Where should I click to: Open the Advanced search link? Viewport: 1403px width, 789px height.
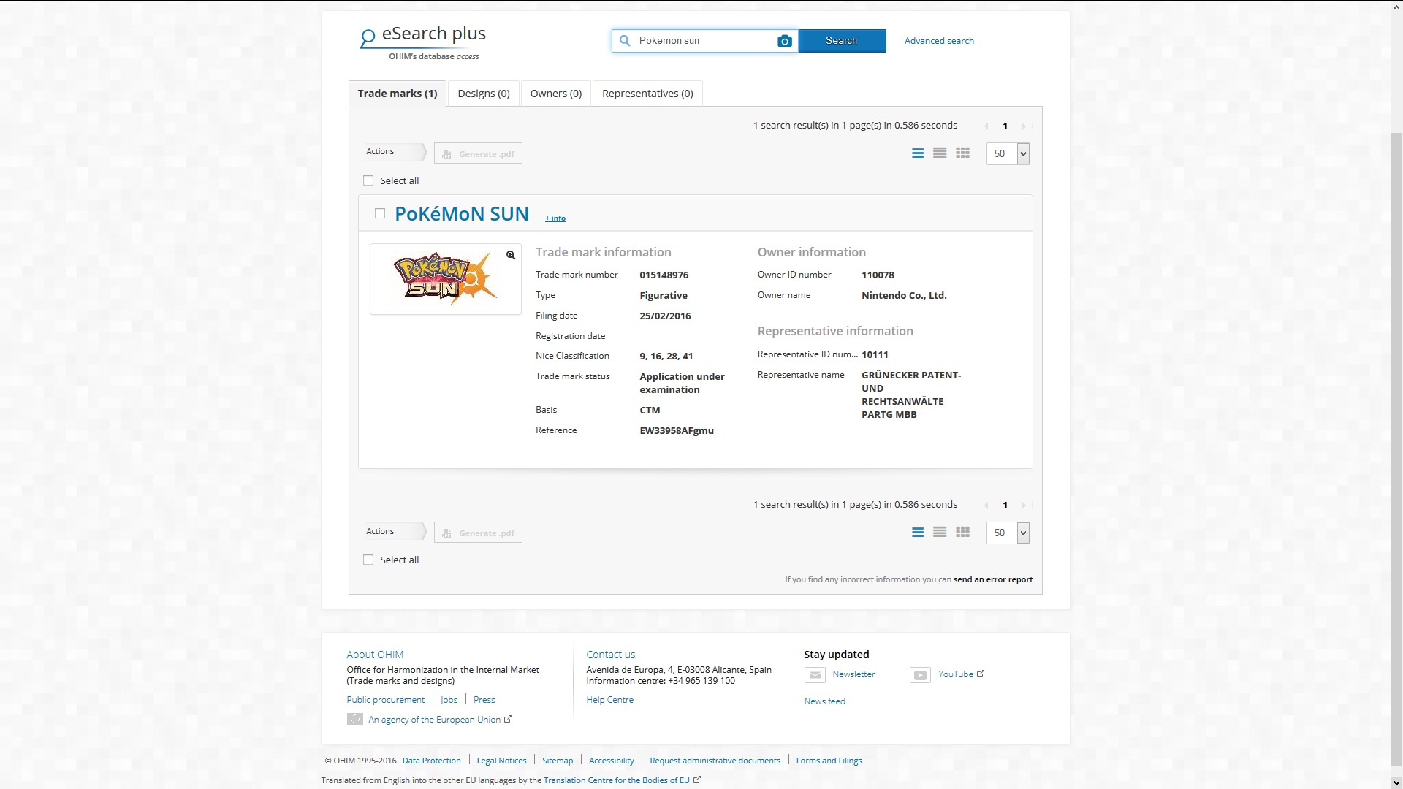tap(939, 41)
